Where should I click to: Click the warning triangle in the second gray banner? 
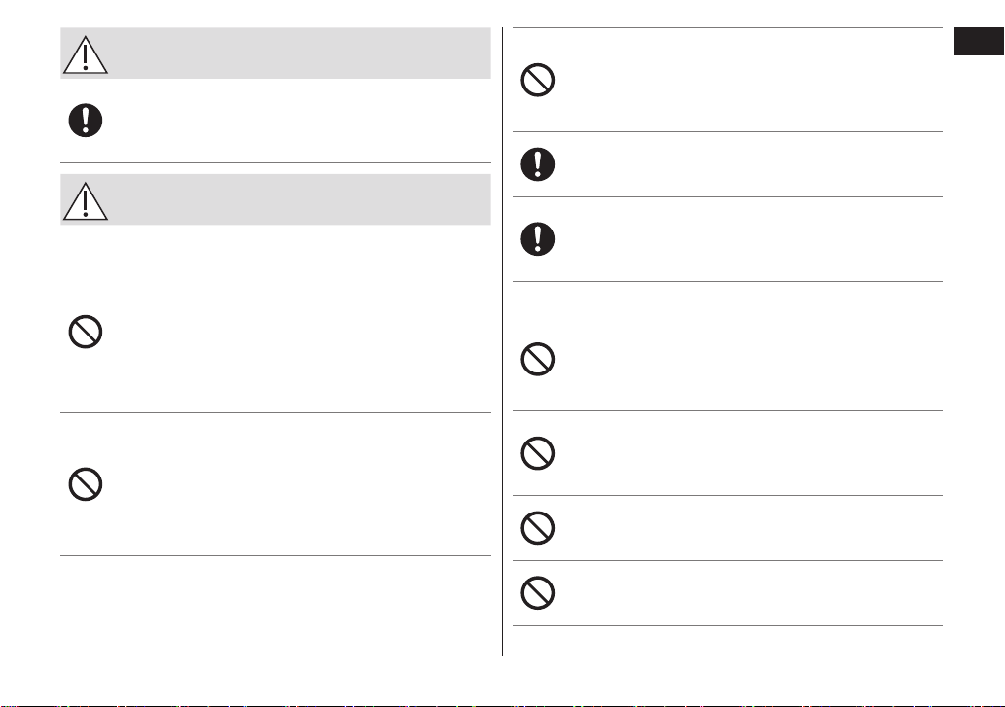[x=86, y=200]
